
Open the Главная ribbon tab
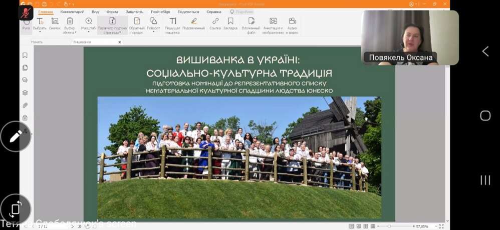[46, 12]
